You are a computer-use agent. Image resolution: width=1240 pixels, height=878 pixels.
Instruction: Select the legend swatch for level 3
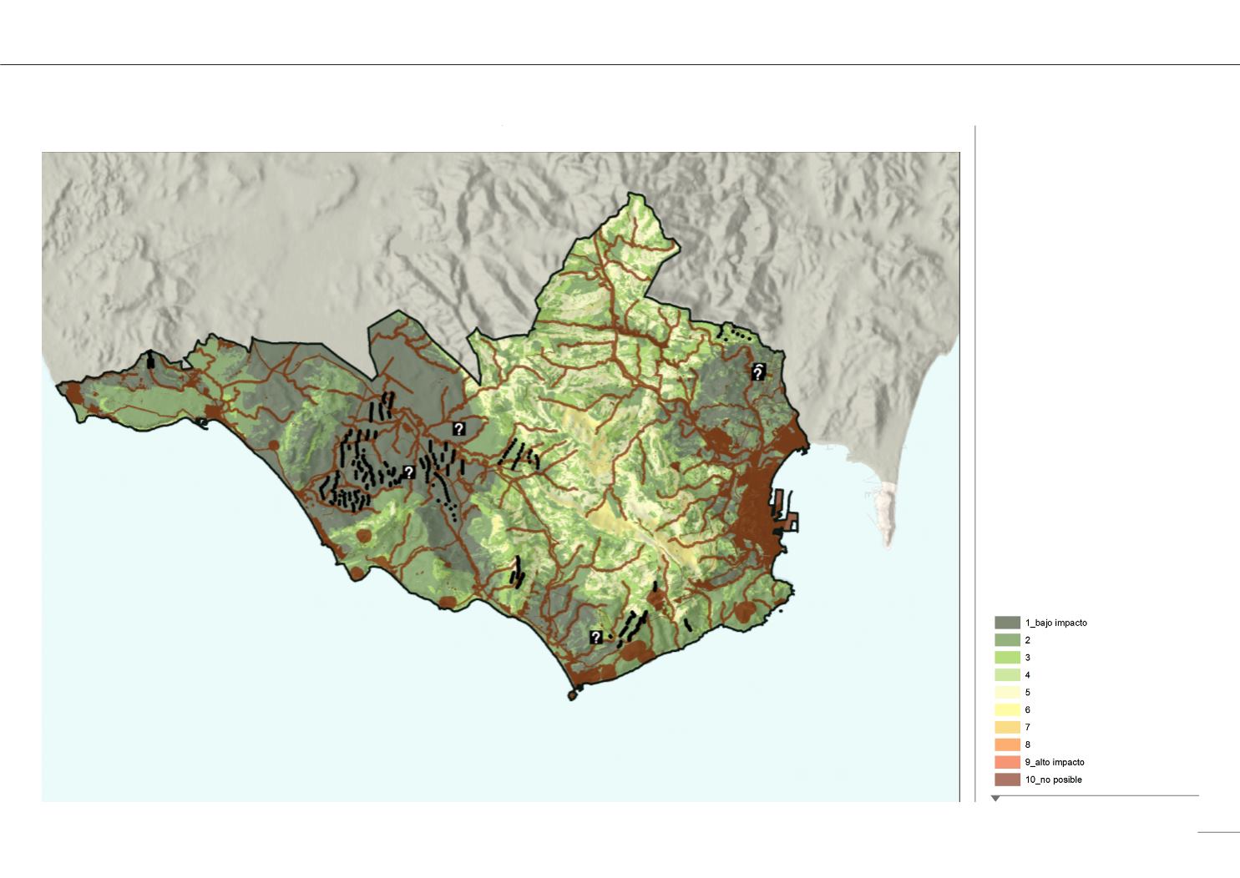pos(1007,658)
